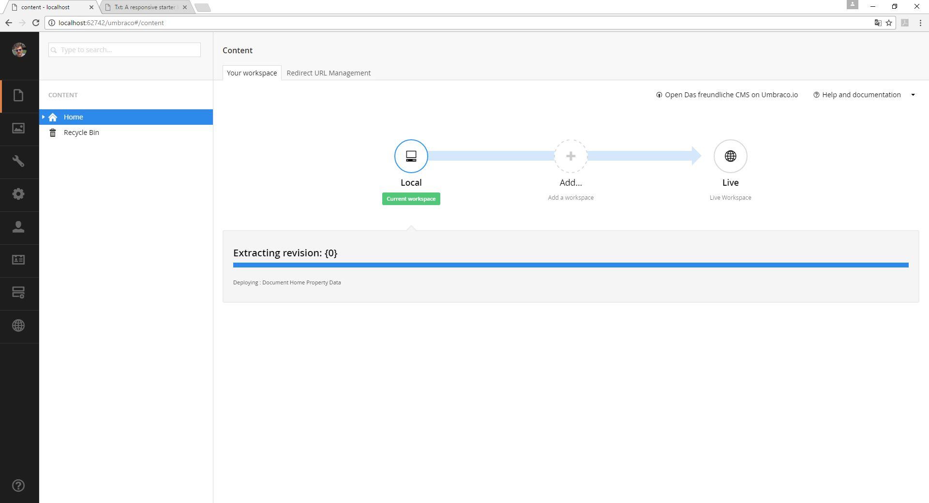Open the Members section icon
Image resolution: width=929 pixels, height=503 pixels.
[18, 260]
